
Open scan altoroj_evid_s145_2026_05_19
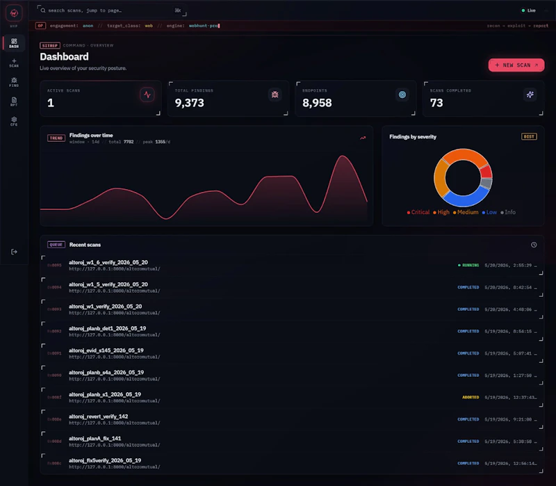tap(292, 353)
